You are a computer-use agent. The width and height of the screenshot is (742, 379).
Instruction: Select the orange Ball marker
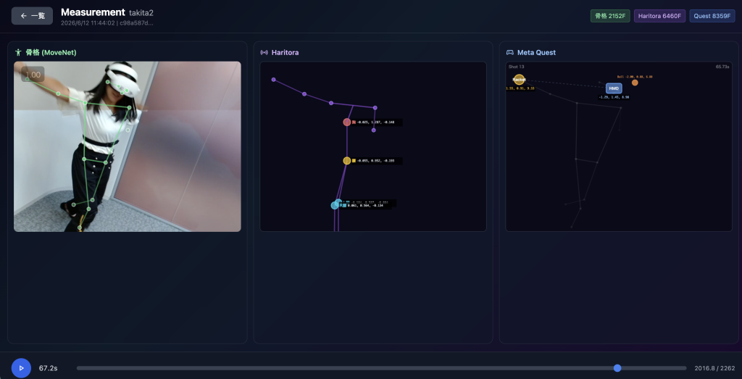(x=635, y=83)
